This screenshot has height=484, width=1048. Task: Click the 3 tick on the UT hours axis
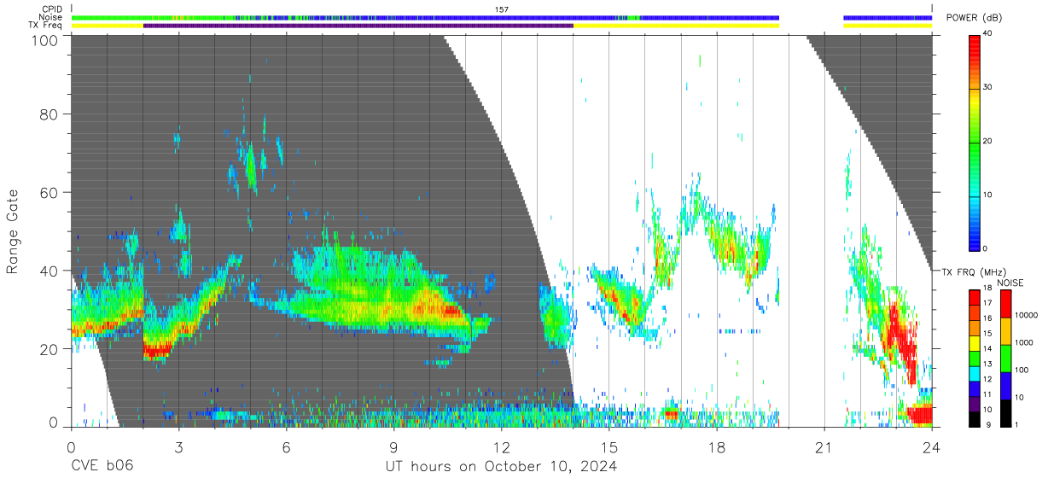pos(178,446)
